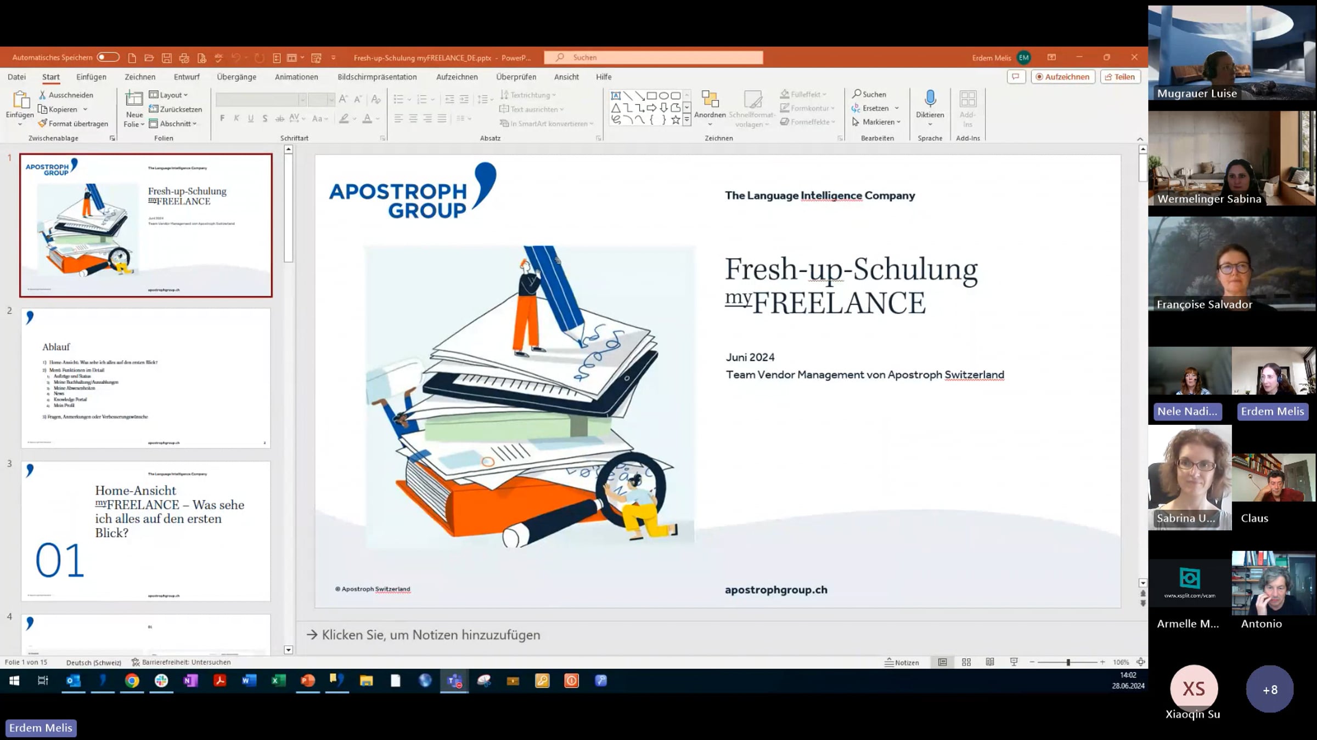Image resolution: width=1317 pixels, height=740 pixels.
Task: Select the rectangle shape in the shapes gallery
Action: click(651, 95)
